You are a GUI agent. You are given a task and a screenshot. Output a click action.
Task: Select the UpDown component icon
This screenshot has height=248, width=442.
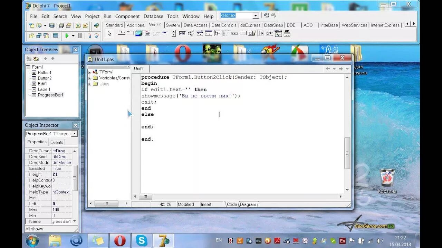[174, 33]
